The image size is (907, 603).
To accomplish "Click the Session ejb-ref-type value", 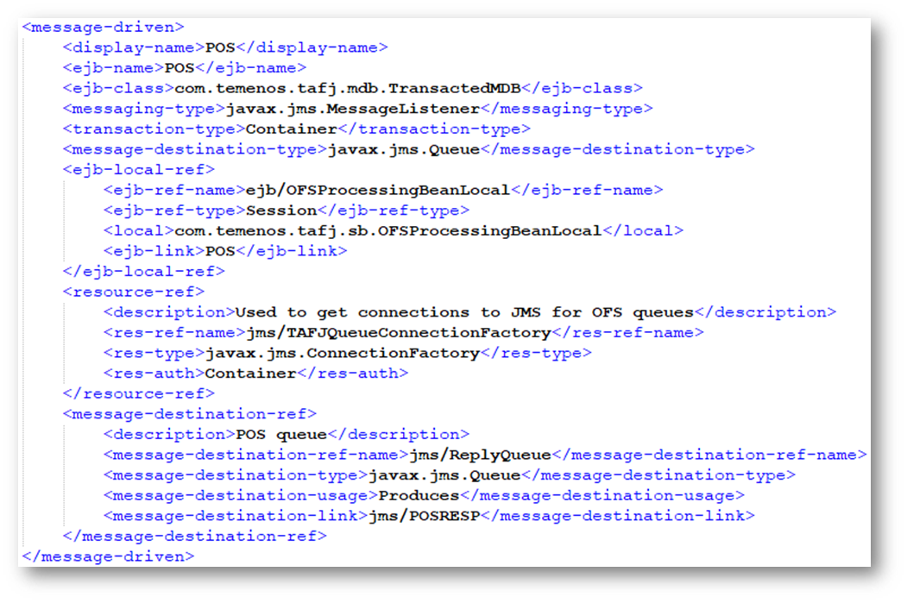I will (281, 210).
